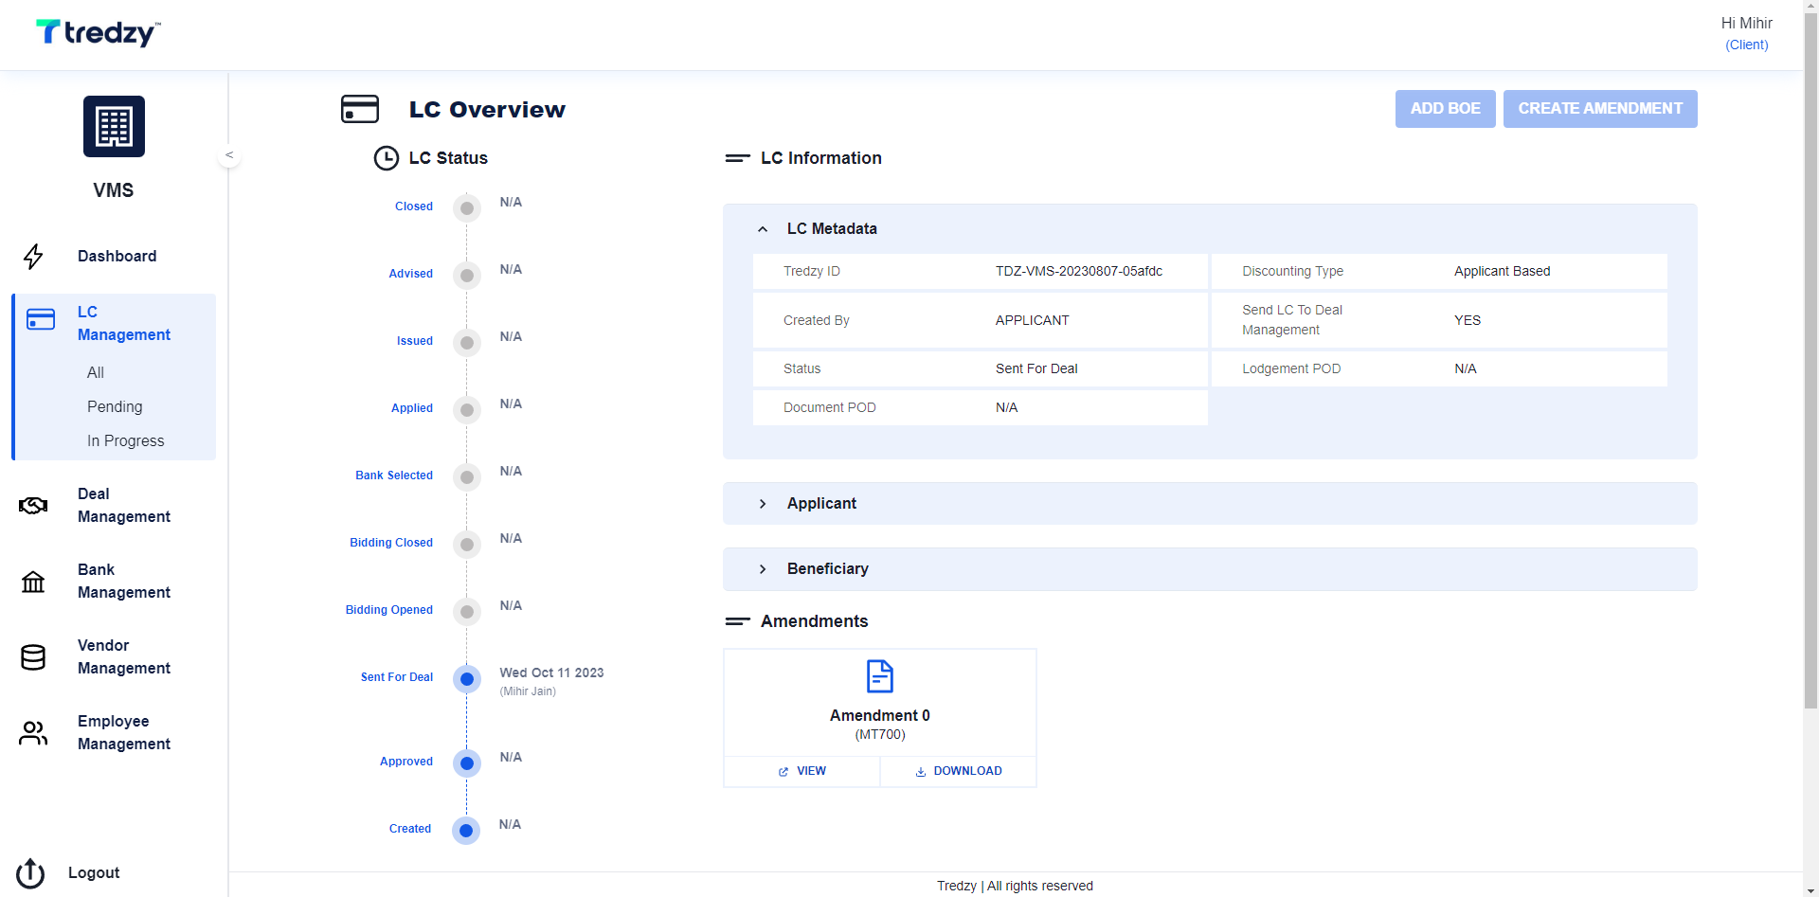This screenshot has height=897, width=1819.
Task: Click the LC Status clock icon
Action: (x=387, y=158)
